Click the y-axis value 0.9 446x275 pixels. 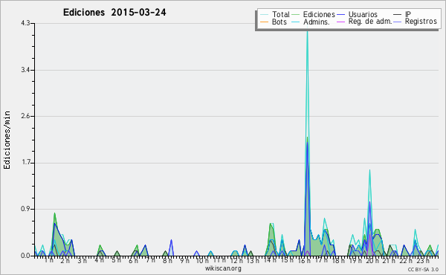[x=25, y=210]
